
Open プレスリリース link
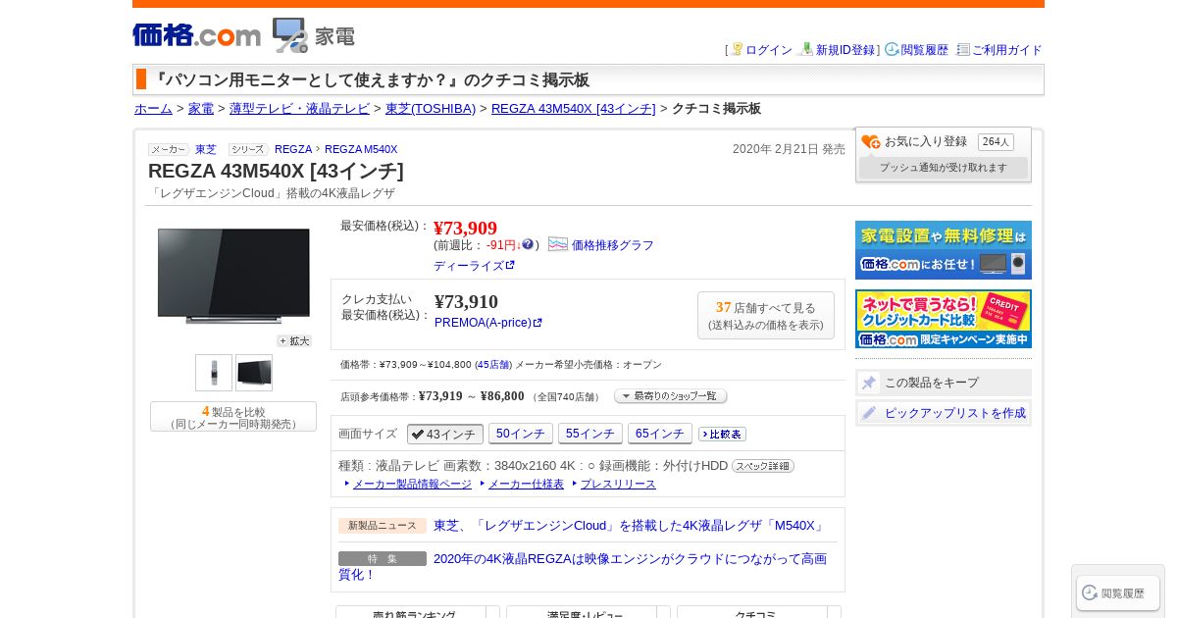pyautogui.click(x=618, y=484)
